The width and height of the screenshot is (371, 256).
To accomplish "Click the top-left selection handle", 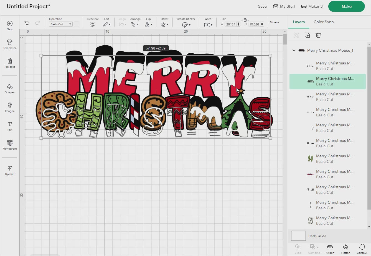I will click(x=41, y=56).
